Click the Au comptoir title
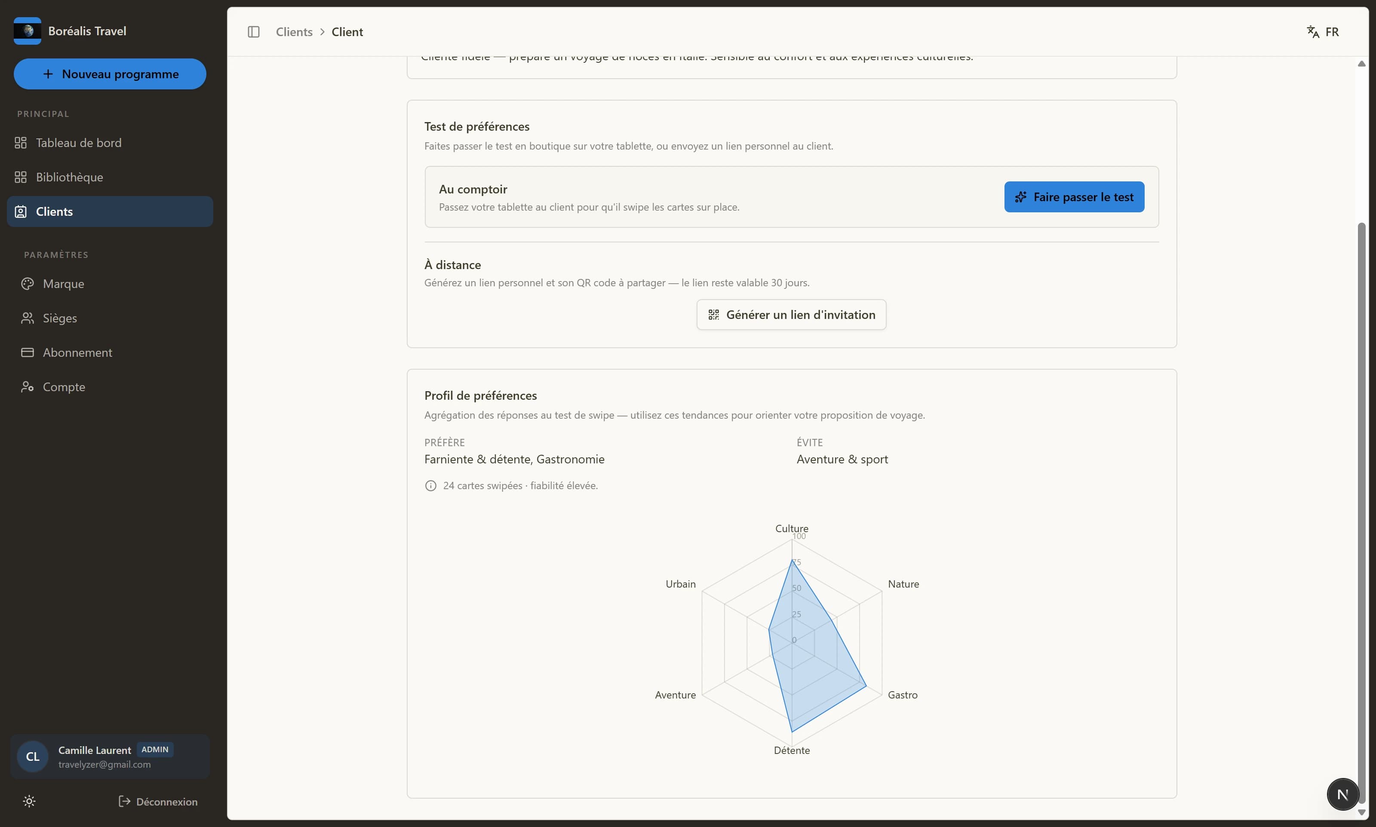Screen dimensions: 1376x827 click(473, 190)
